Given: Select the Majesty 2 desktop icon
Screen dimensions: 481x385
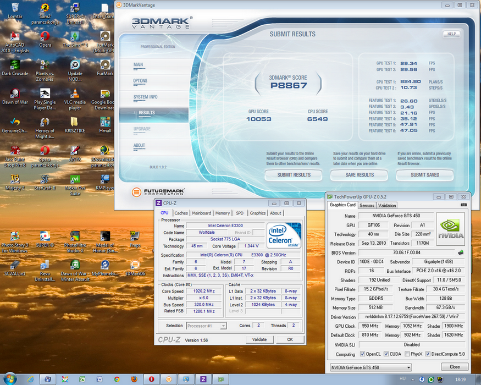Looking at the screenshot, I should point(15,182).
